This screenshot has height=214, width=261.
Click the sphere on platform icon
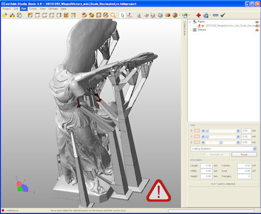[139, 16]
